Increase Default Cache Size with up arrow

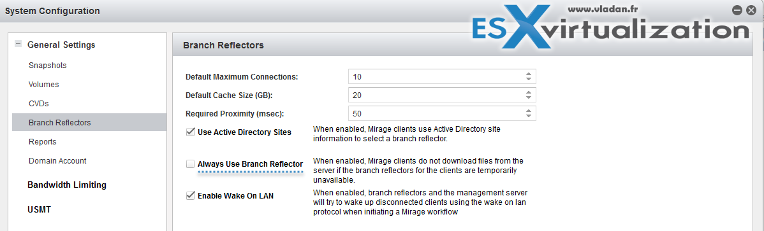(x=529, y=92)
